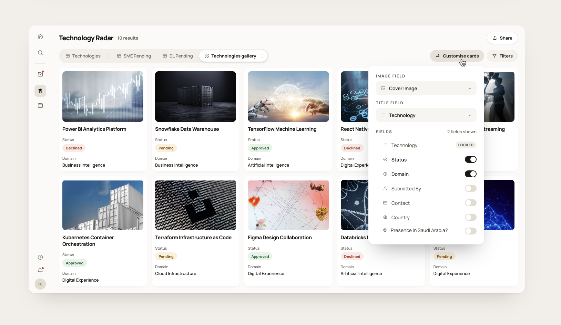Image resolution: width=561 pixels, height=325 pixels.
Task: Switch to the DL Pending tab
Action: [x=178, y=56]
